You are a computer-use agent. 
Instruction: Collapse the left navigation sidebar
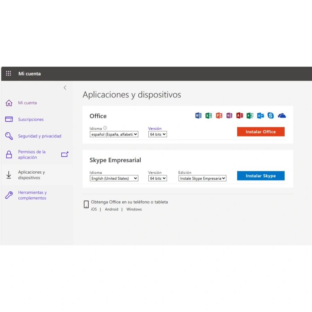[x=65, y=88]
